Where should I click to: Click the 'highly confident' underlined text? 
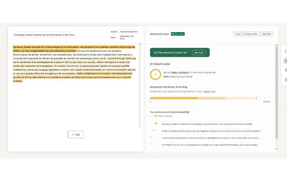point(177,73)
